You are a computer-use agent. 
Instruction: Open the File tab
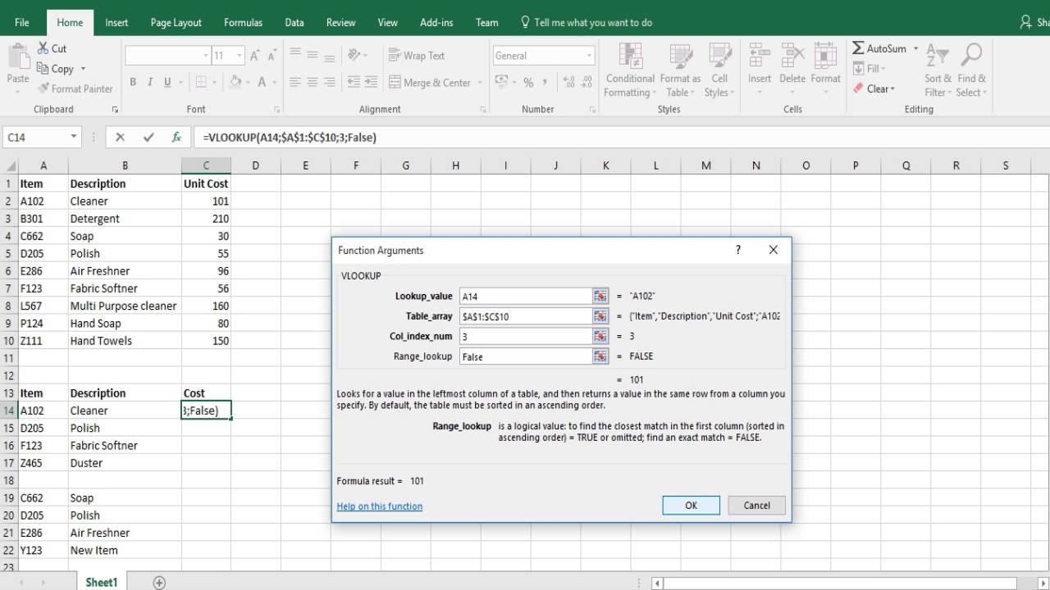pos(22,22)
